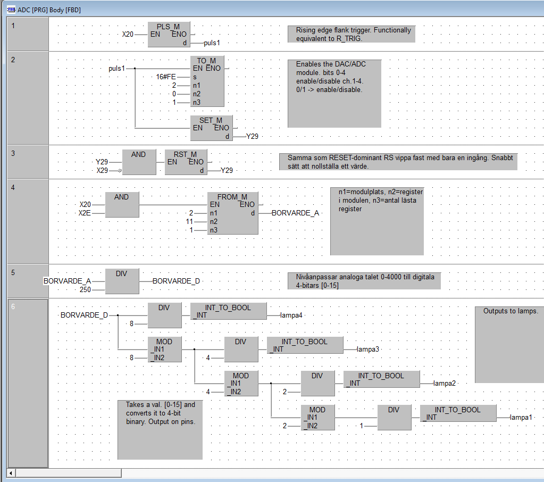The width and height of the screenshot is (544, 482).
Task: Select the PLS_M function block
Action: click(x=169, y=34)
